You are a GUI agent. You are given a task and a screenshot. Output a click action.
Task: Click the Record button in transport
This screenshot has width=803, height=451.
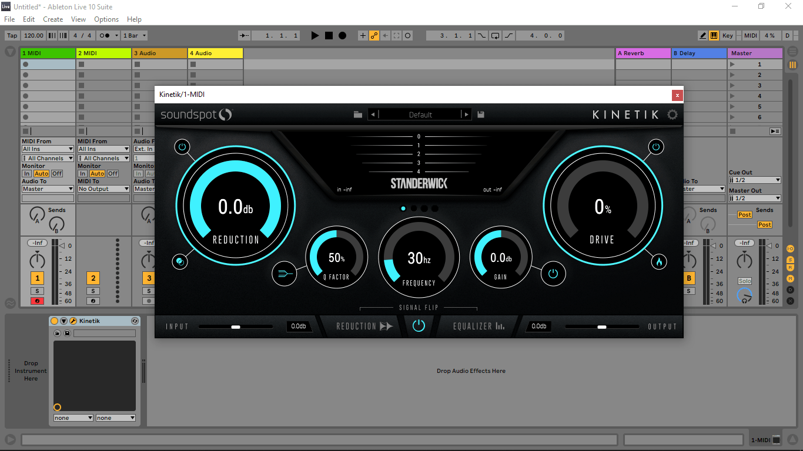[x=343, y=36]
